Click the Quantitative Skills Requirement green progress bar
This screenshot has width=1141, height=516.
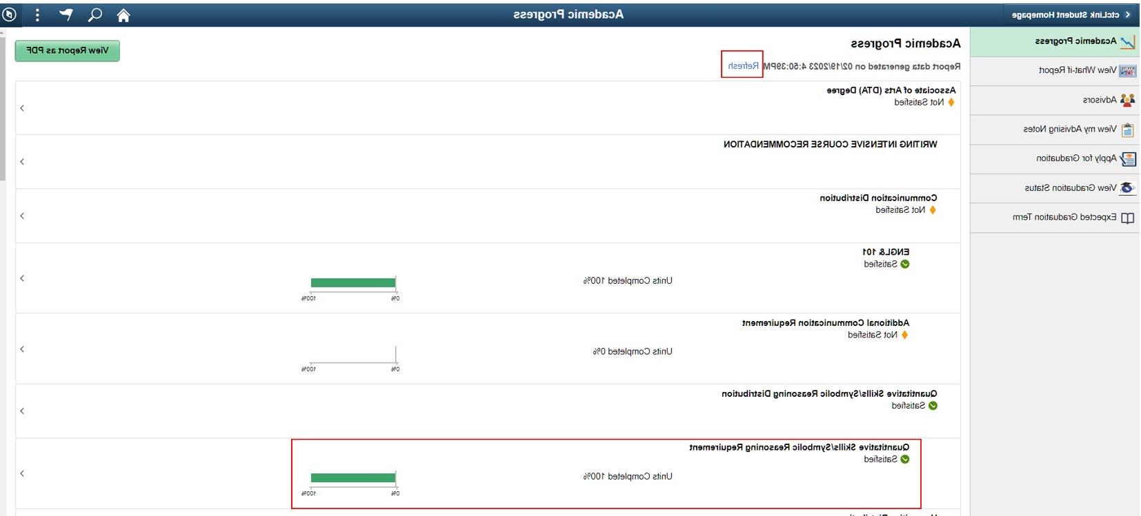point(353,478)
